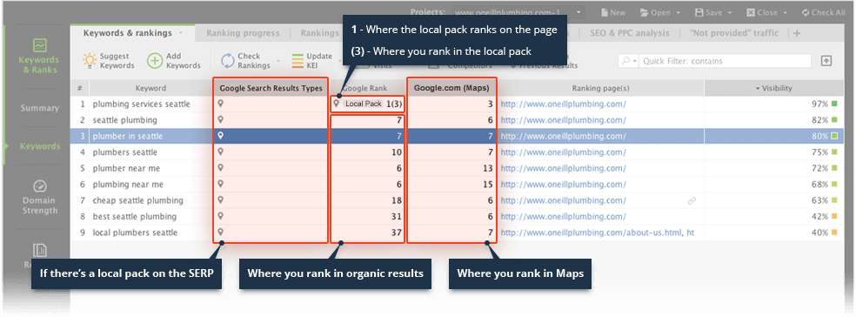
Task: Click the Open project folder icon
Action: [x=645, y=12]
